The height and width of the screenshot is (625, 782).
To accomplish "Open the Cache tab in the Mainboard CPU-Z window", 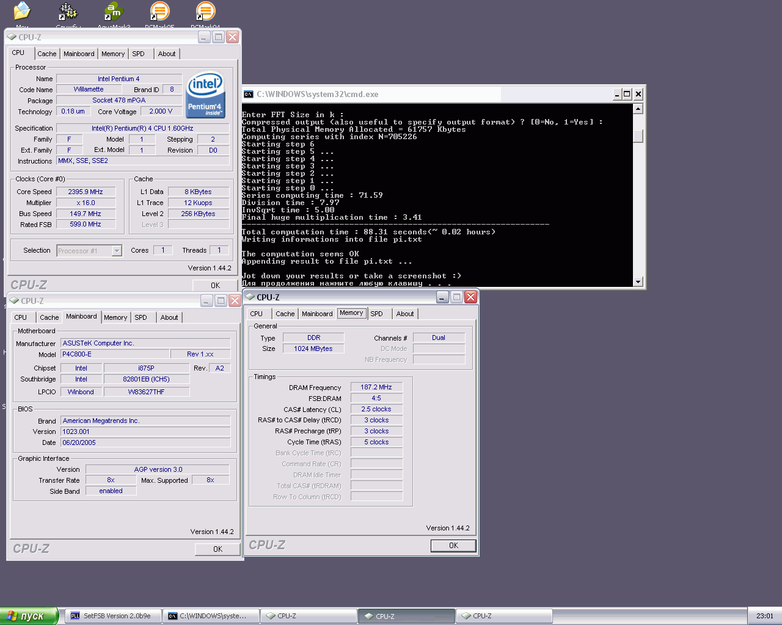I will tap(49, 317).
